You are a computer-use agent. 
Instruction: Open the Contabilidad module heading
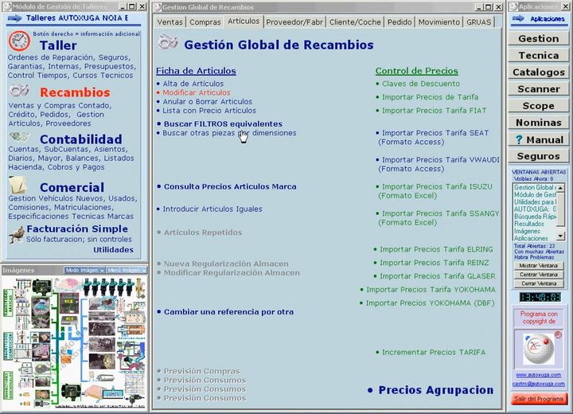pos(80,139)
